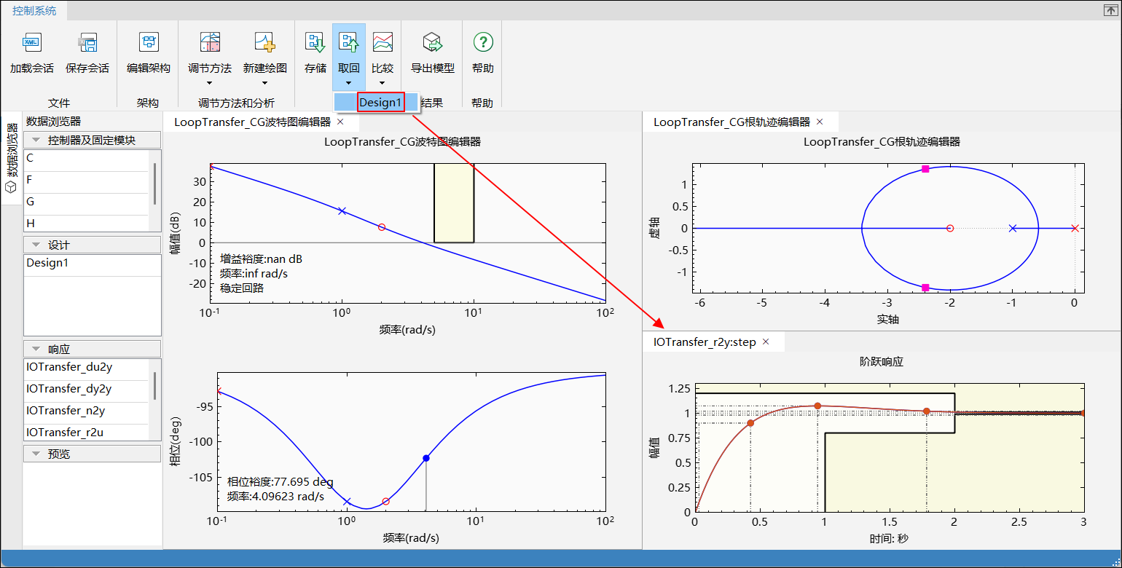Image resolution: width=1122 pixels, height=568 pixels.
Task: Close the LoopTransfer_CG波特图编辑器 tab
Action: pos(340,122)
